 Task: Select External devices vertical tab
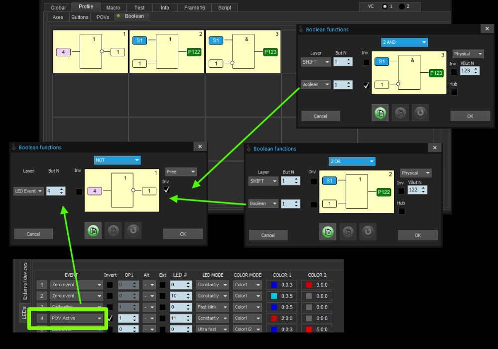(x=25, y=281)
